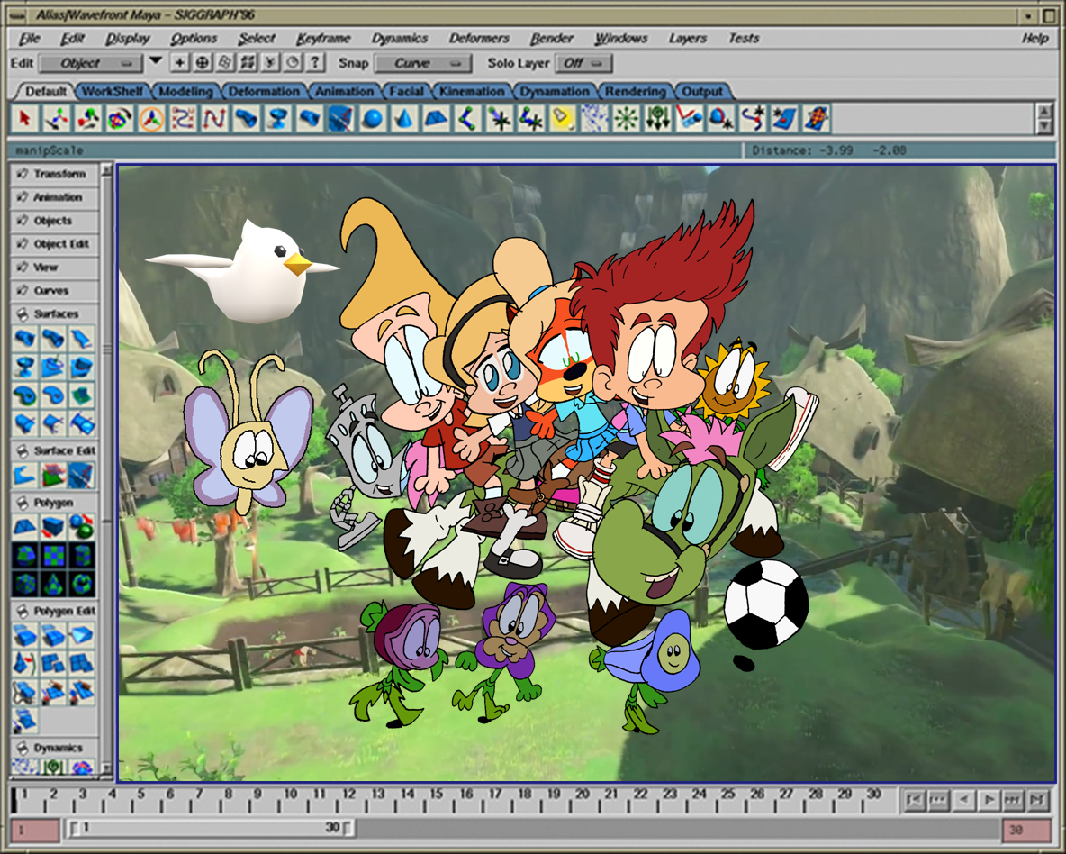Click the lone bottom icon in Polygon Edit palette
The width and height of the screenshot is (1066, 854).
(x=25, y=720)
